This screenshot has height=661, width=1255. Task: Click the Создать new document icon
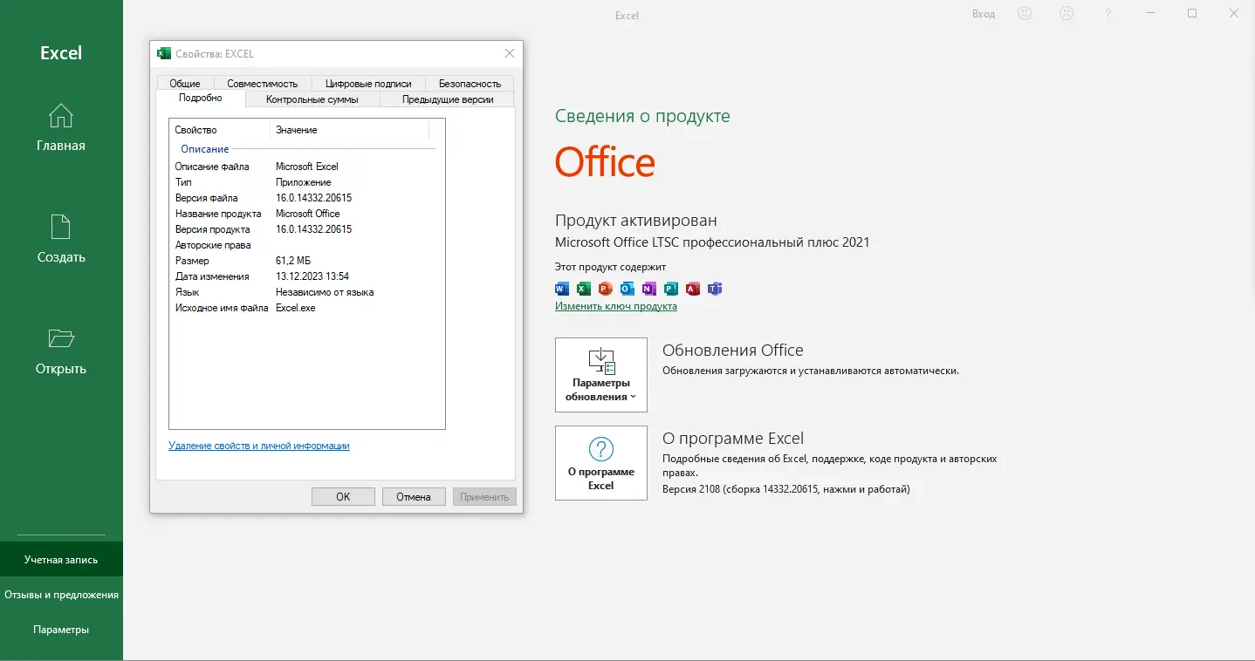61,227
